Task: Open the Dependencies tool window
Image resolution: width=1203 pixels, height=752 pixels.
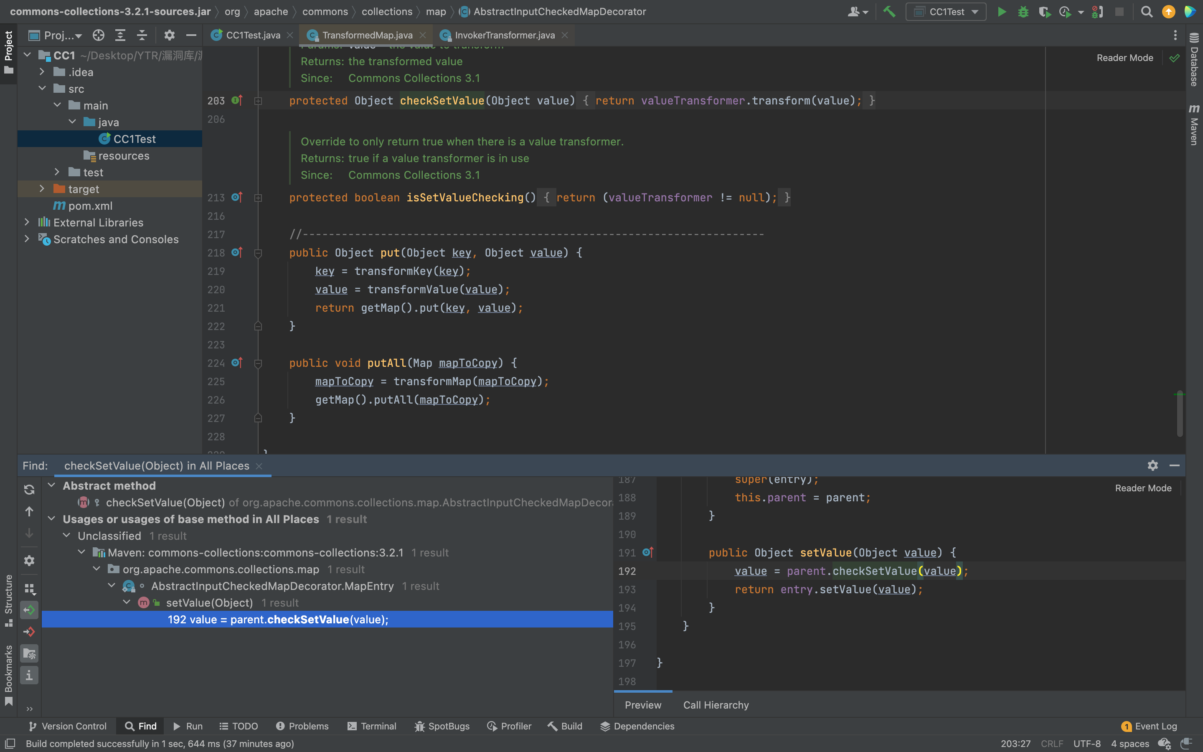Action: (x=637, y=726)
